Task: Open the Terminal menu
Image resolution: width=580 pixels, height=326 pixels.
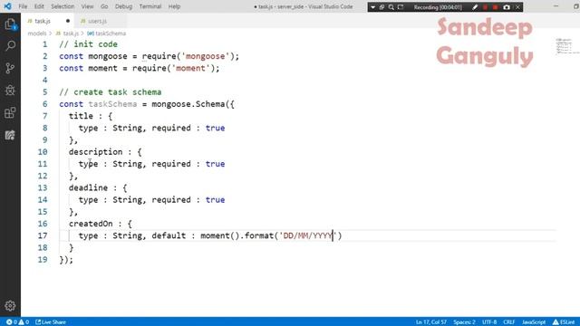Action: click(150, 6)
